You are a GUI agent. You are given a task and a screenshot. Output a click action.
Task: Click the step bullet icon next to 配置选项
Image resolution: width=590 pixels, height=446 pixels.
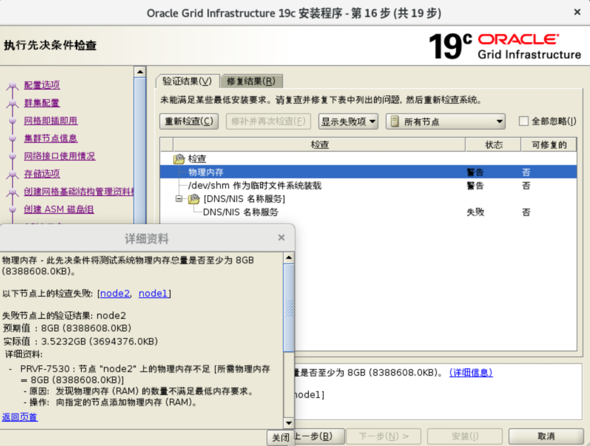(12, 85)
